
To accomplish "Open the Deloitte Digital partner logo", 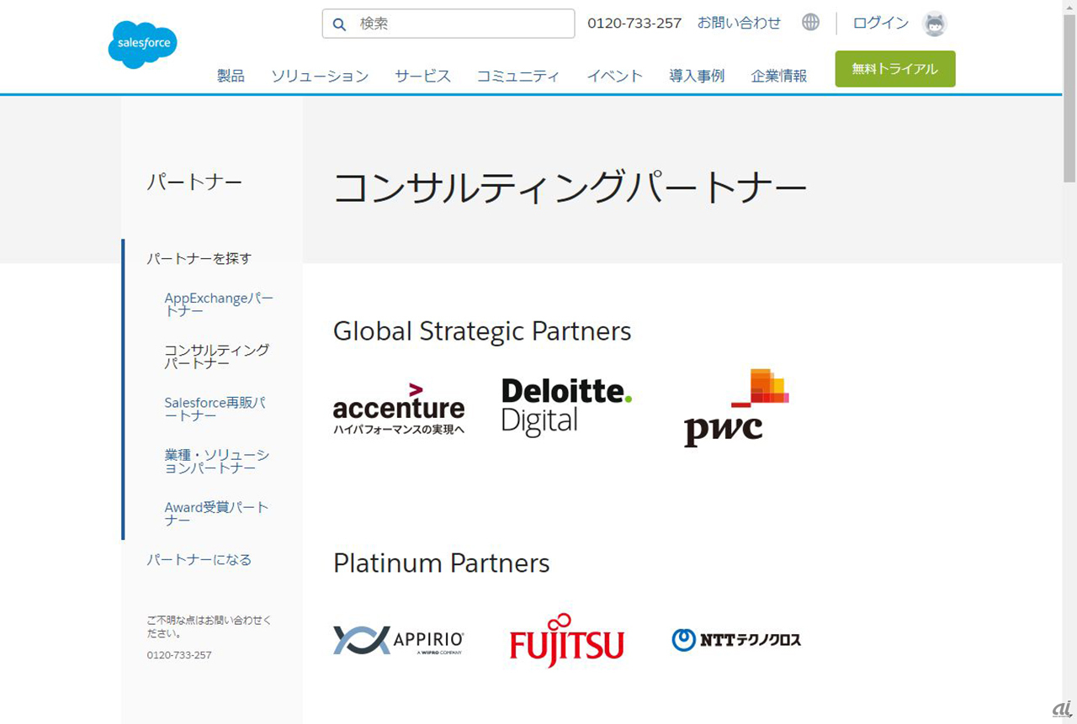I will pos(566,406).
